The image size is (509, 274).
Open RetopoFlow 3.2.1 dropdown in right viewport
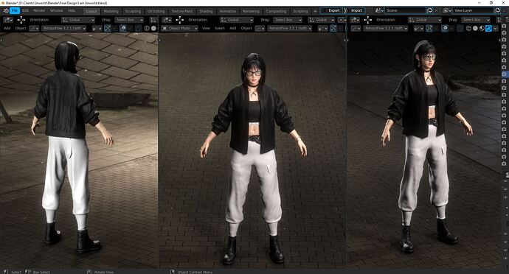(385, 28)
